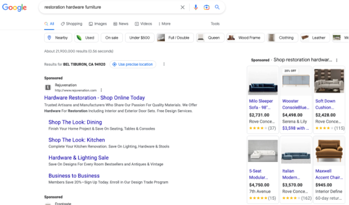Viewport: 349px width, 205px height.
Task: Open options dots for sponsored shopping panel
Action: pos(337,60)
